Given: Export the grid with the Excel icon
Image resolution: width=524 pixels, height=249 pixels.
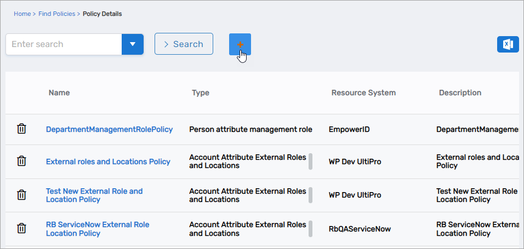Looking at the screenshot, I should point(508,44).
